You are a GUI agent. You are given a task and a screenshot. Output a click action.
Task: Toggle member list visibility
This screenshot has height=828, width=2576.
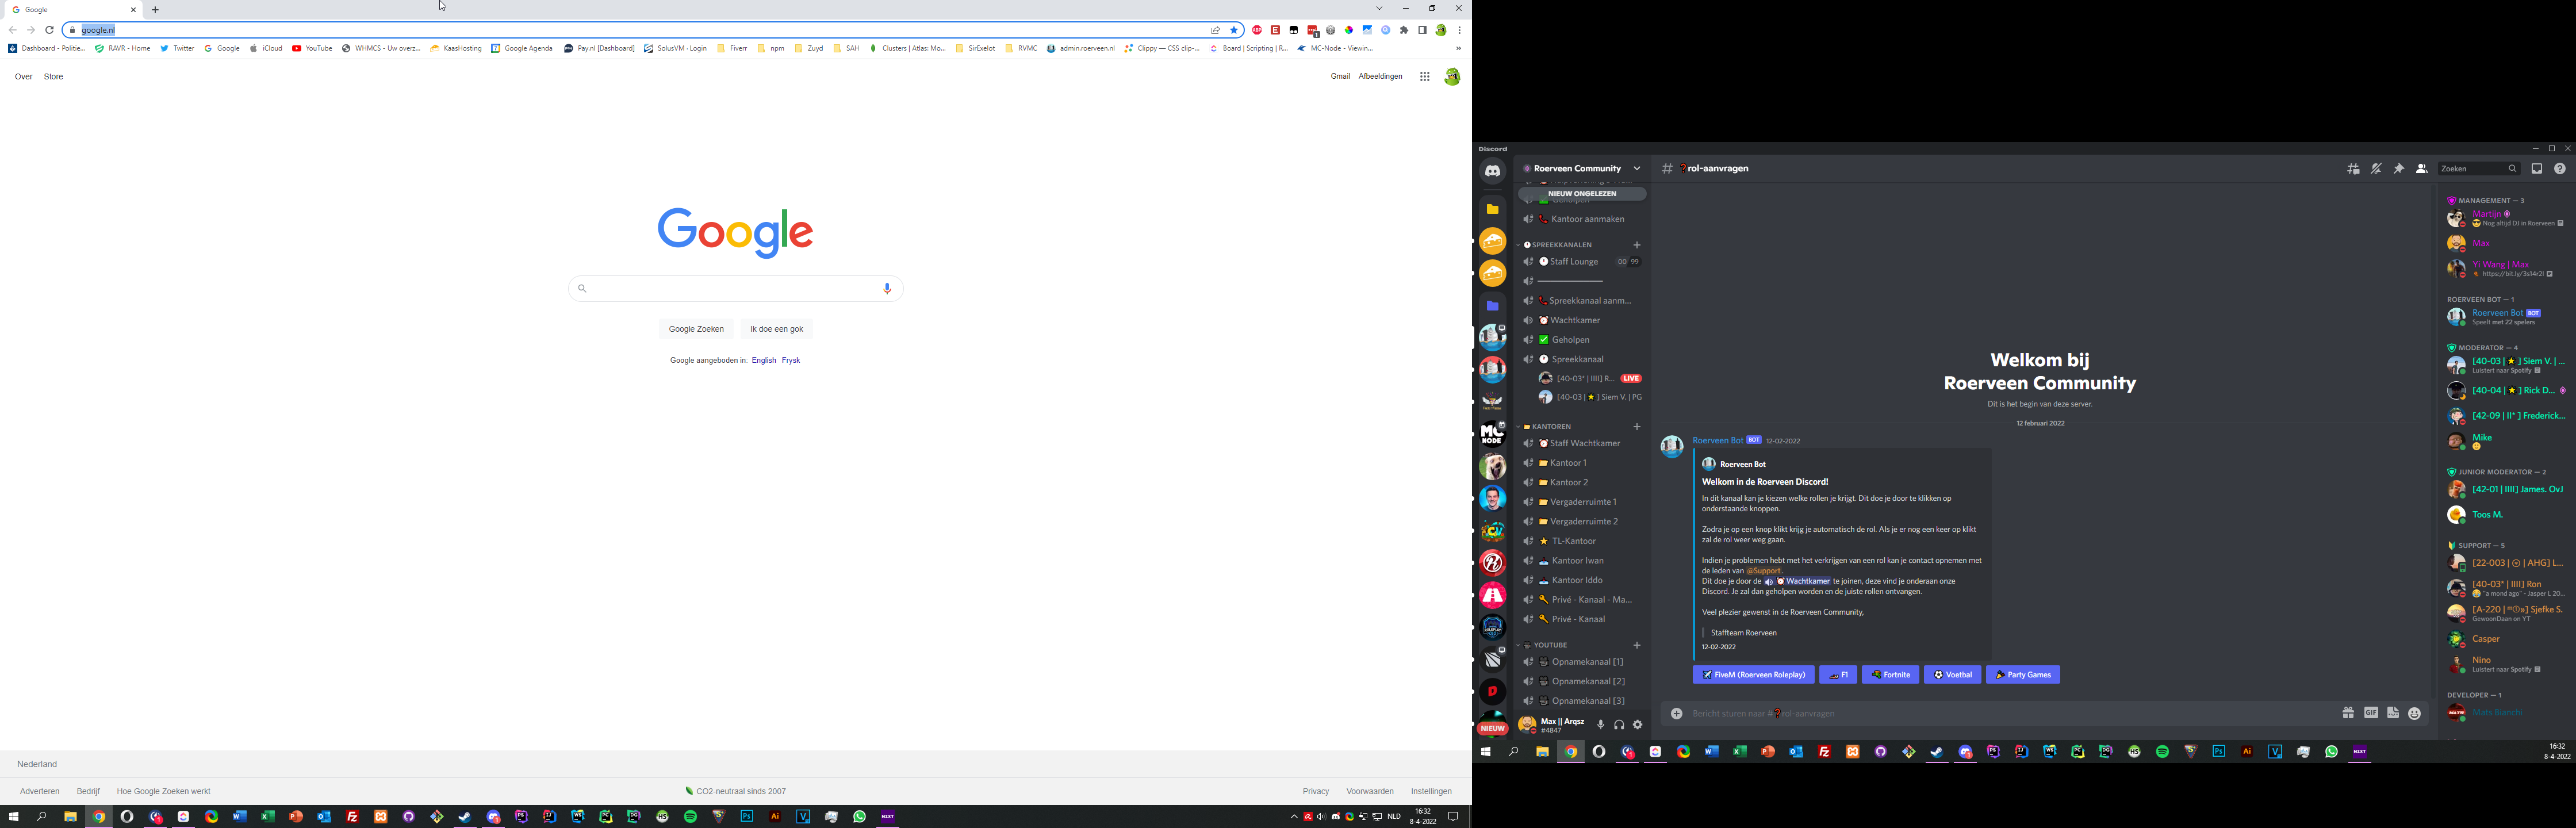coord(2421,169)
